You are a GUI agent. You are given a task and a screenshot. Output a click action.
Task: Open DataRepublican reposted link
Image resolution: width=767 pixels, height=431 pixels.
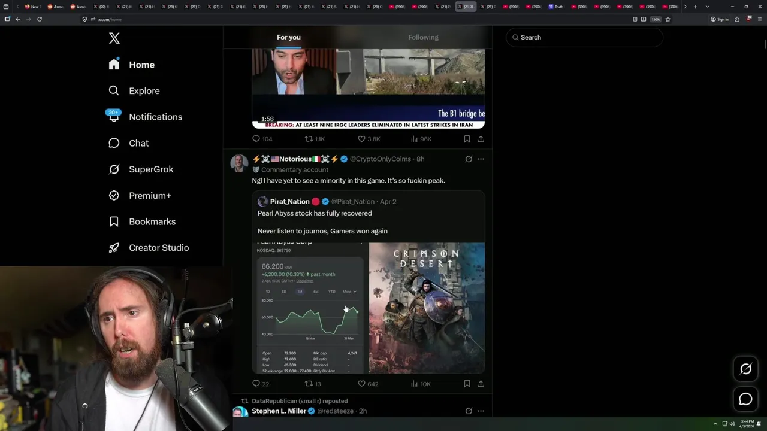coord(300,401)
